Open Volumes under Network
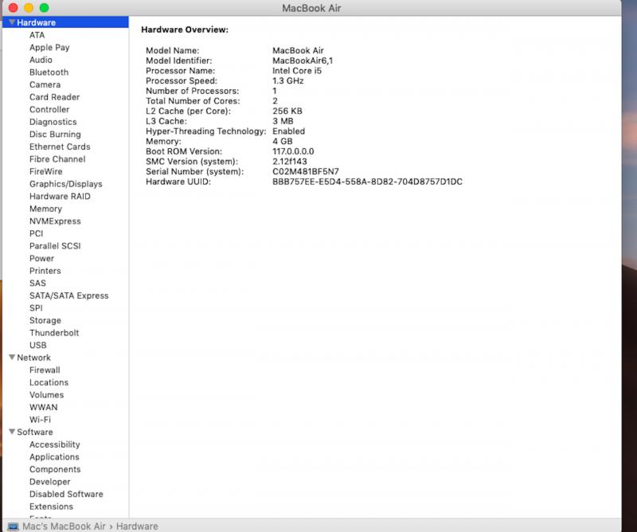 coord(46,395)
